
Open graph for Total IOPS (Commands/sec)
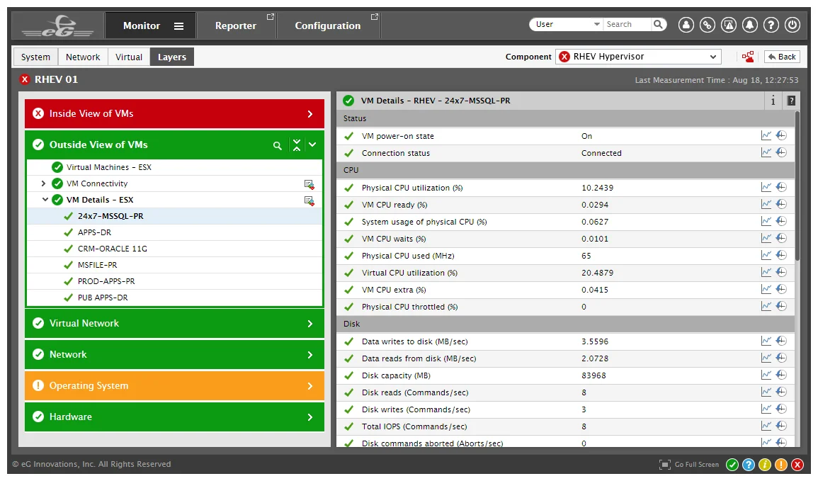766,426
